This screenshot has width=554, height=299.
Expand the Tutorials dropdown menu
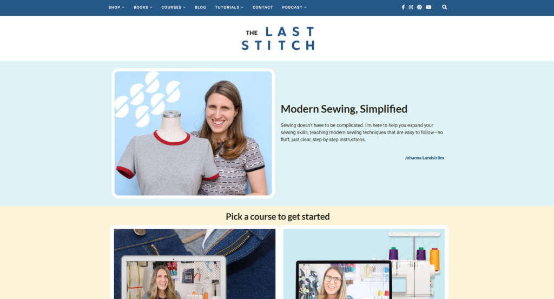(229, 7)
